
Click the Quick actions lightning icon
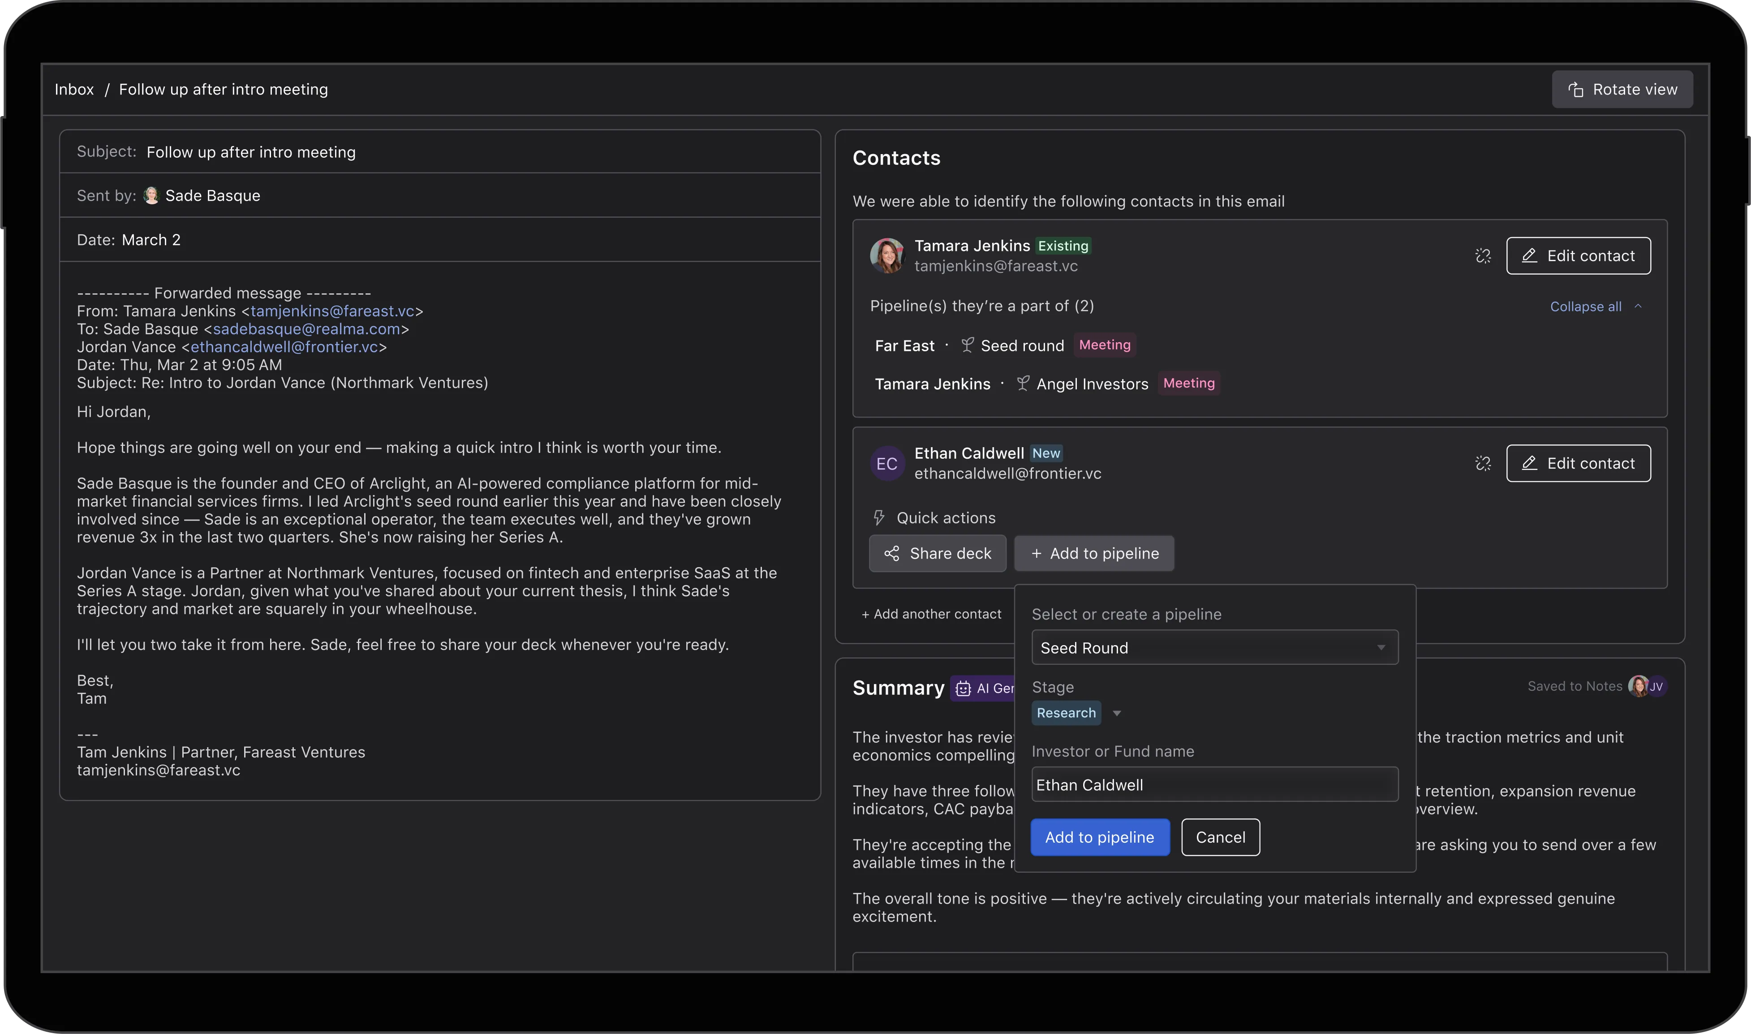coord(878,518)
